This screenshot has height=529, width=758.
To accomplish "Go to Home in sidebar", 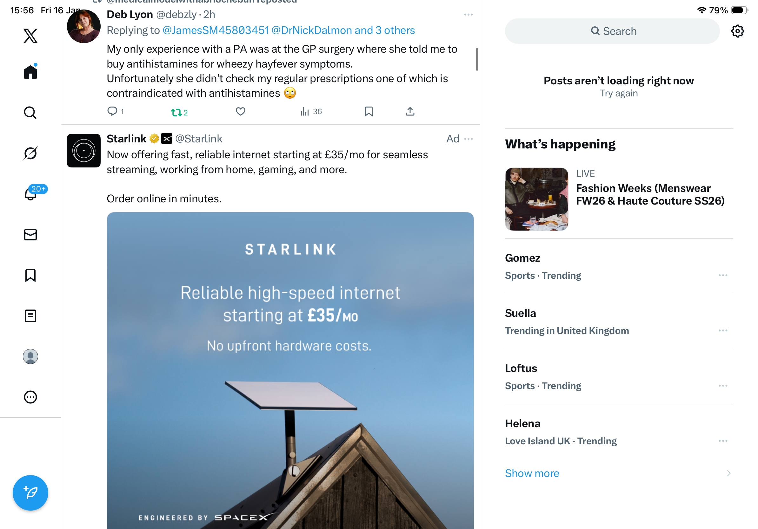I will click(x=30, y=72).
